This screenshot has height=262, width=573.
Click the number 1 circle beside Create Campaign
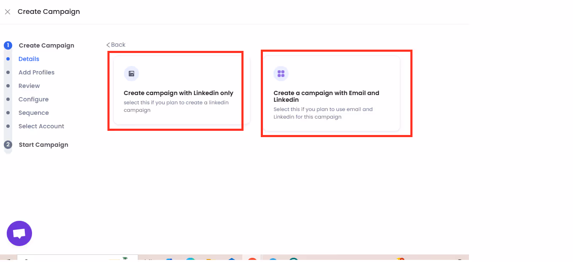[8, 45]
